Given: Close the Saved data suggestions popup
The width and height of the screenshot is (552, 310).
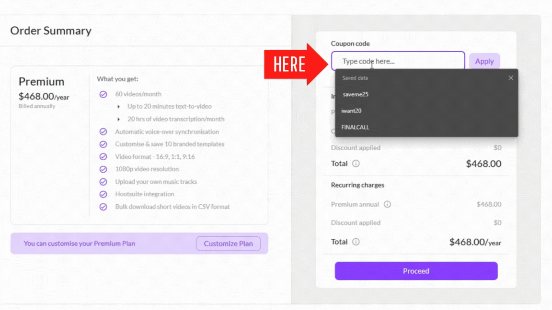Looking at the screenshot, I should (x=511, y=77).
